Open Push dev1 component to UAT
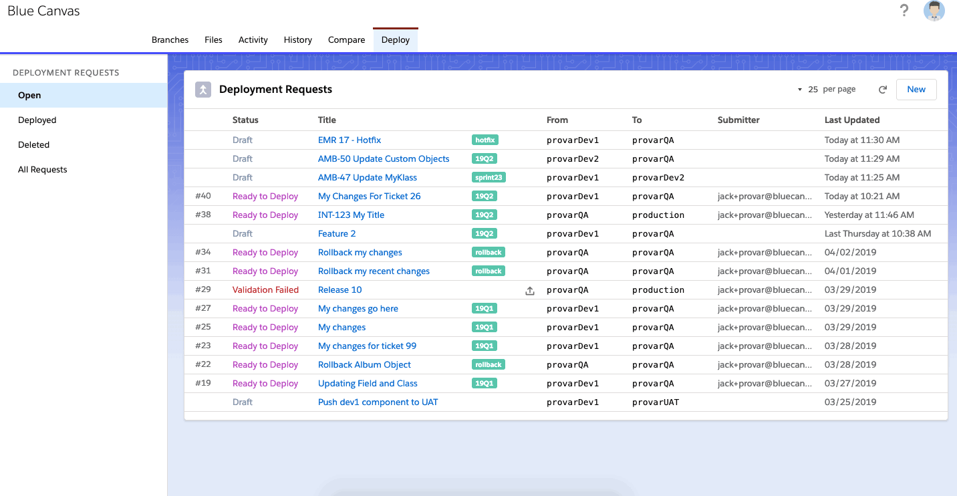The height and width of the screenshot is (496, 957). pos(378,402)
